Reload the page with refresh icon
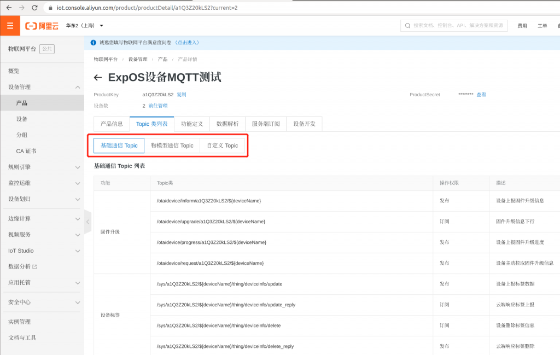This screenshot has height=355, width=560. pos(34,8)
